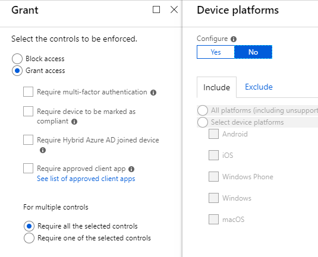Set Configure toggle to Yes
Screen dimensions: 318x257
click(216, 52)
